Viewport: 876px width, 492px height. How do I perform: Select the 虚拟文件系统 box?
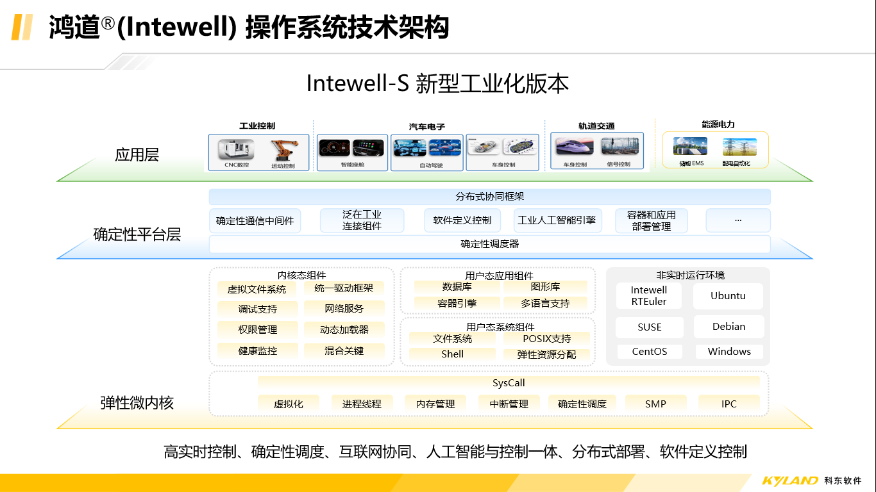coord(257,290)
